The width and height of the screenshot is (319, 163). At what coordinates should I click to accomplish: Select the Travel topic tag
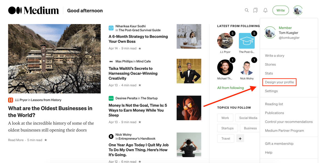[225, 138]
